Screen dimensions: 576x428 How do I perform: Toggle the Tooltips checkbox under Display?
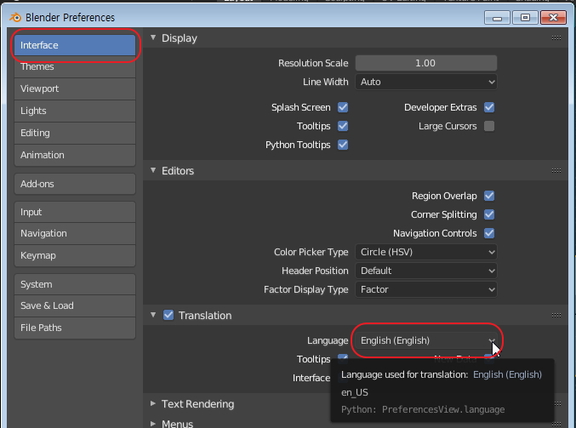[x=343, y=126]
